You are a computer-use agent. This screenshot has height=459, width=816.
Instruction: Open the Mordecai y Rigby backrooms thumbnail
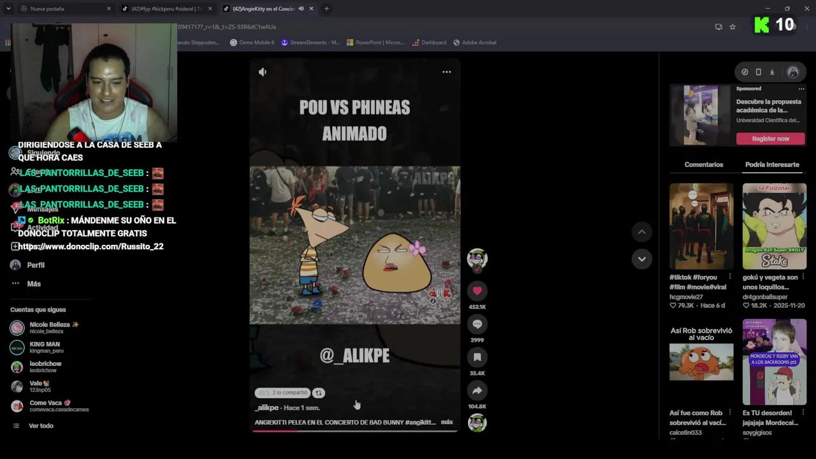point(774,362)
